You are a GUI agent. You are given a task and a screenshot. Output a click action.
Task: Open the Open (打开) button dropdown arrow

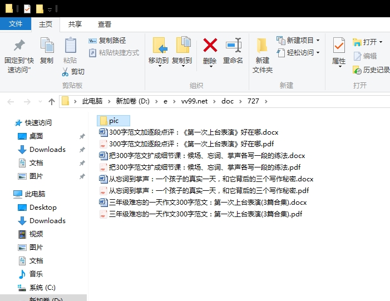tap(381, 42)
